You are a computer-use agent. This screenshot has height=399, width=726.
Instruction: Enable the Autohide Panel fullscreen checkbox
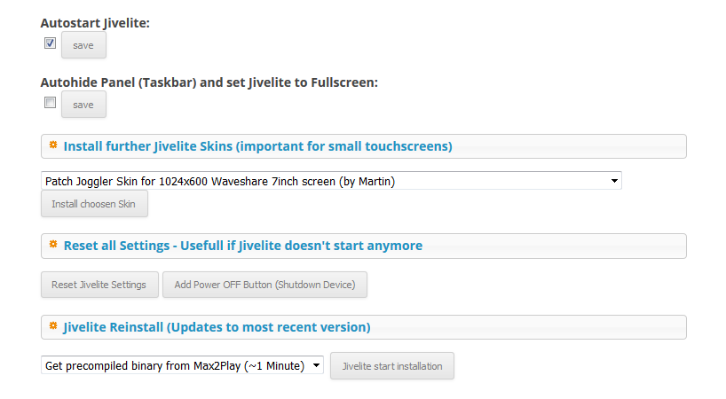(x=50, y=102)
